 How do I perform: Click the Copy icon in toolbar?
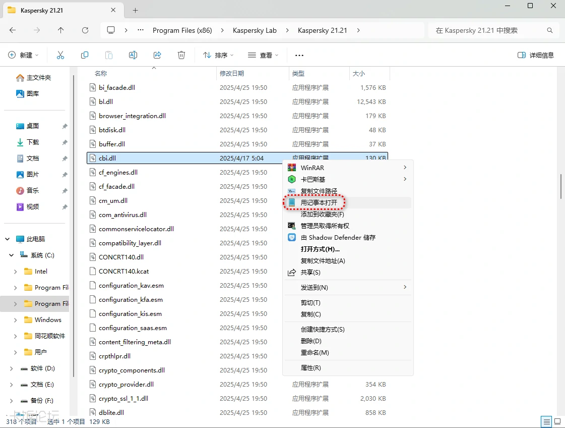[x=85, y=55]
